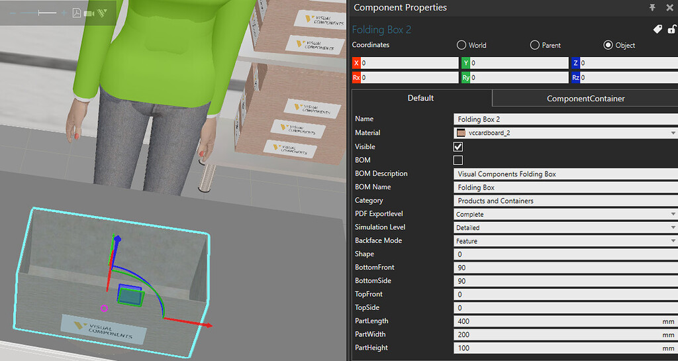Click the green Y coordinate label
Screen dimensions: 678x361
click(x=465, y=63)
